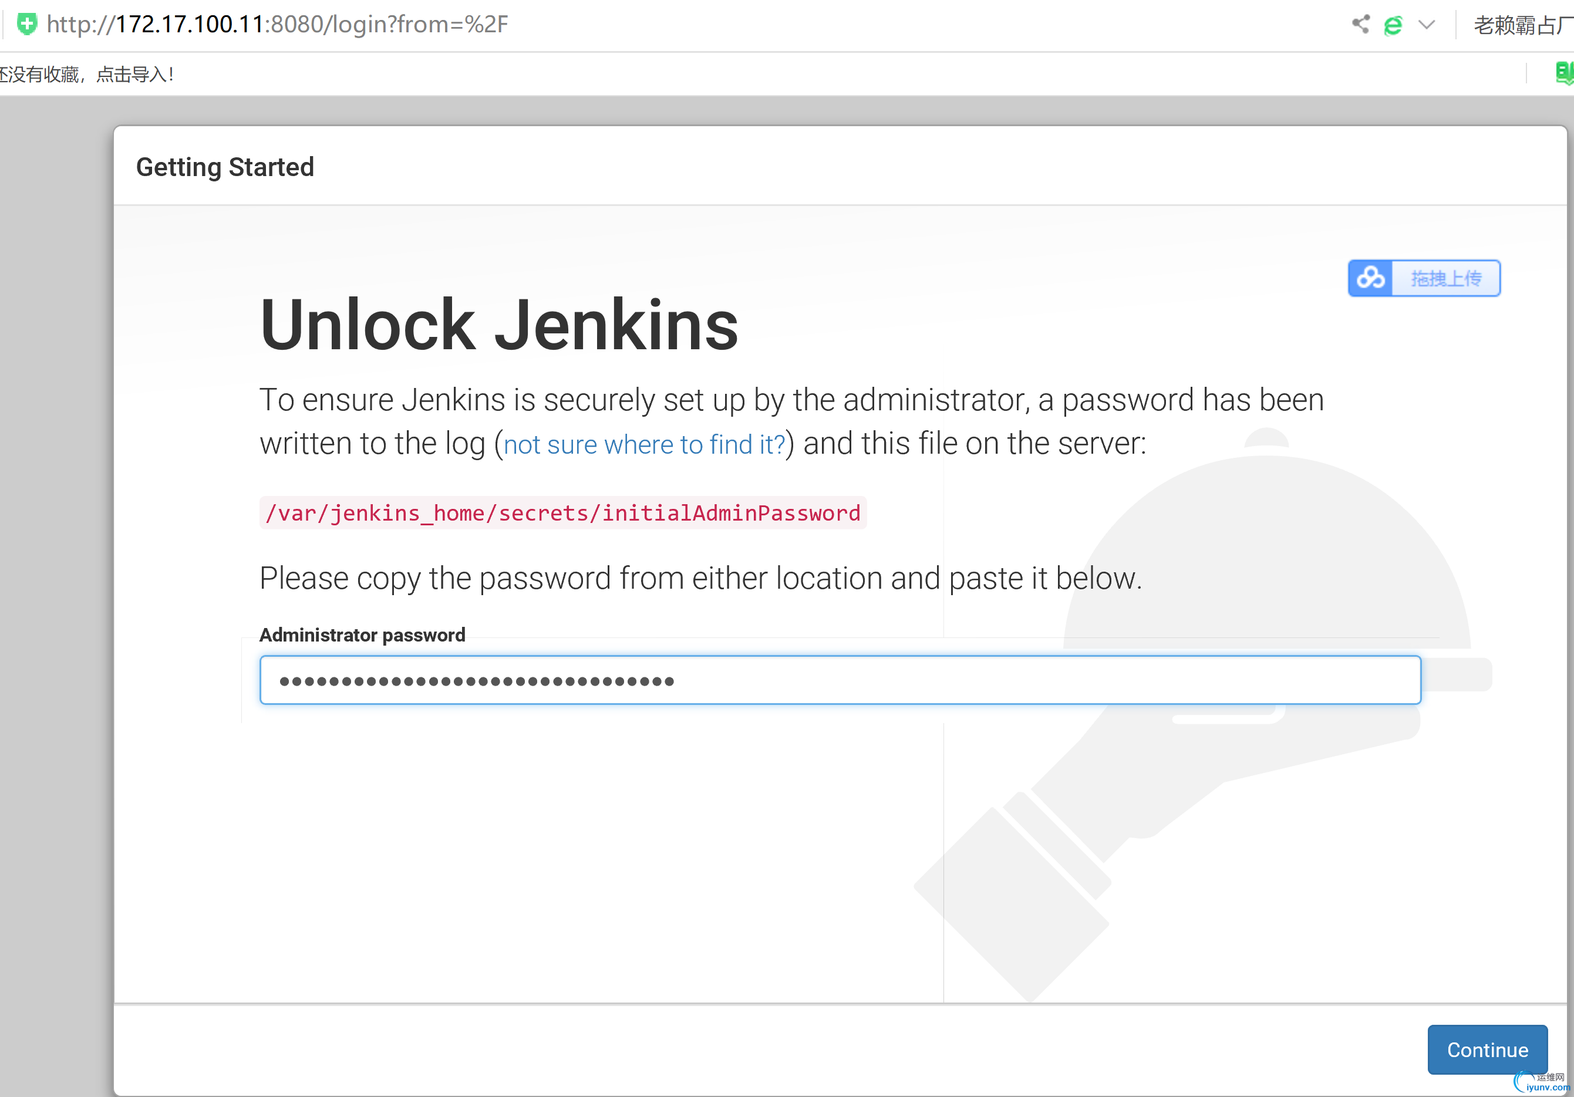The image size is (1574, 1097).
Task: Open the 'not sure where to find it?' link
Action: point(643,445)
